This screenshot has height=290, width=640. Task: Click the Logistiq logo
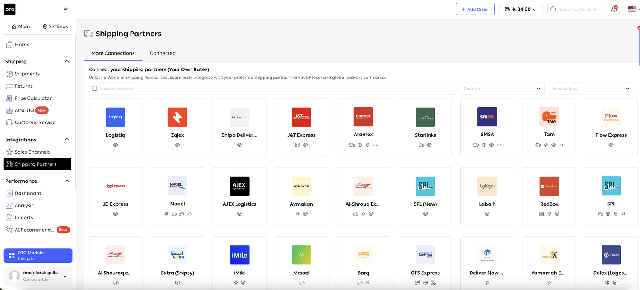pyautogui.click(x=116, y=117)
